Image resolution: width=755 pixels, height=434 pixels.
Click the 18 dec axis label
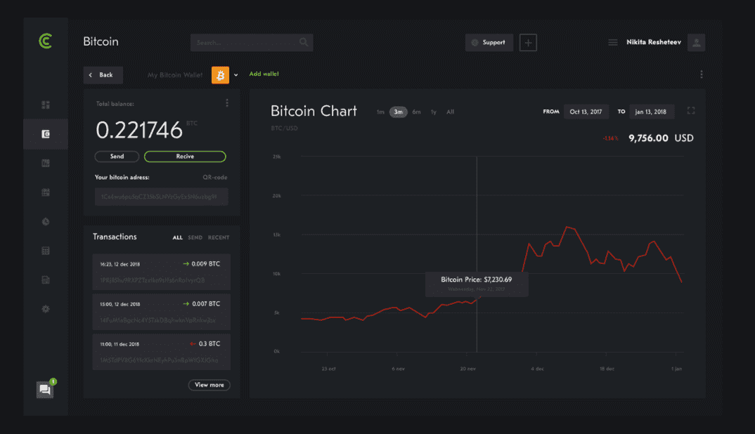[x=607, y=369]
